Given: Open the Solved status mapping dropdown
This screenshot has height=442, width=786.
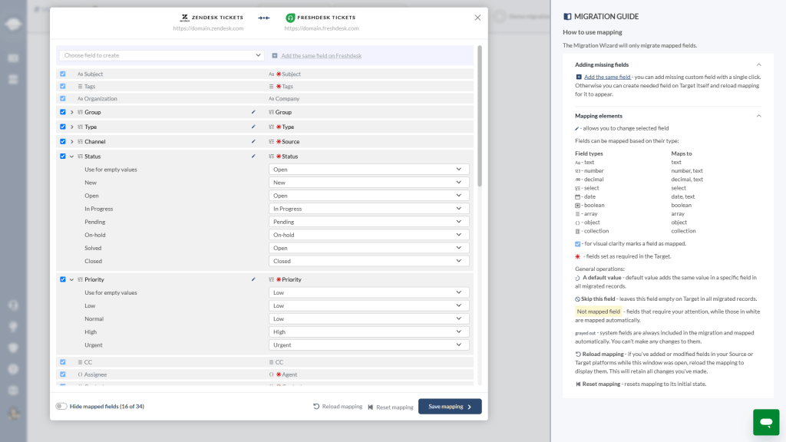Looking at the screenshot, I should (x=369, y=248).
